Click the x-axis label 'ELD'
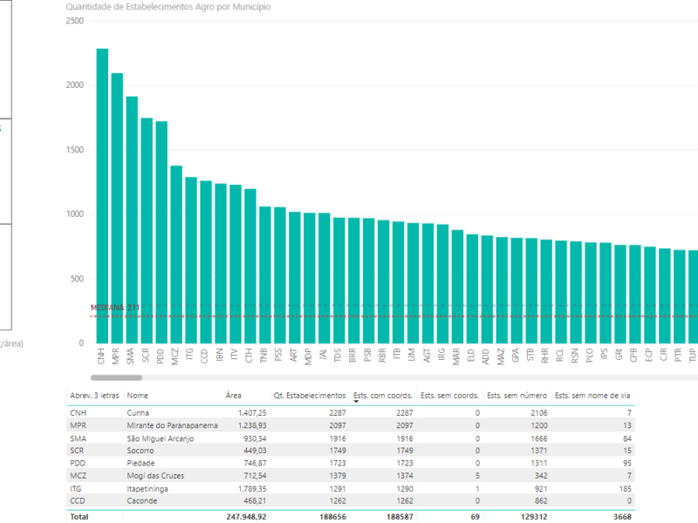The height and width of the screenshot is (523, 698). (471, 356)
